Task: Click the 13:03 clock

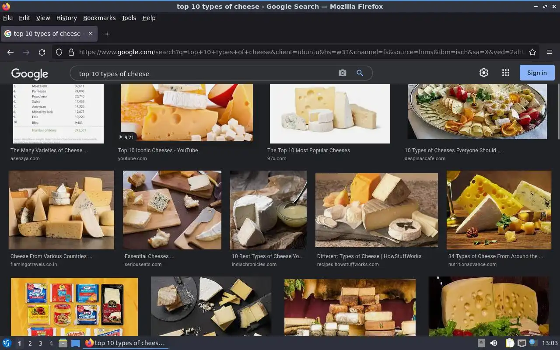Action: [550, 343]
